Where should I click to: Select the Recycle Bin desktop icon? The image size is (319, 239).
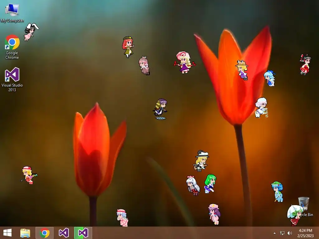[304, 206]
